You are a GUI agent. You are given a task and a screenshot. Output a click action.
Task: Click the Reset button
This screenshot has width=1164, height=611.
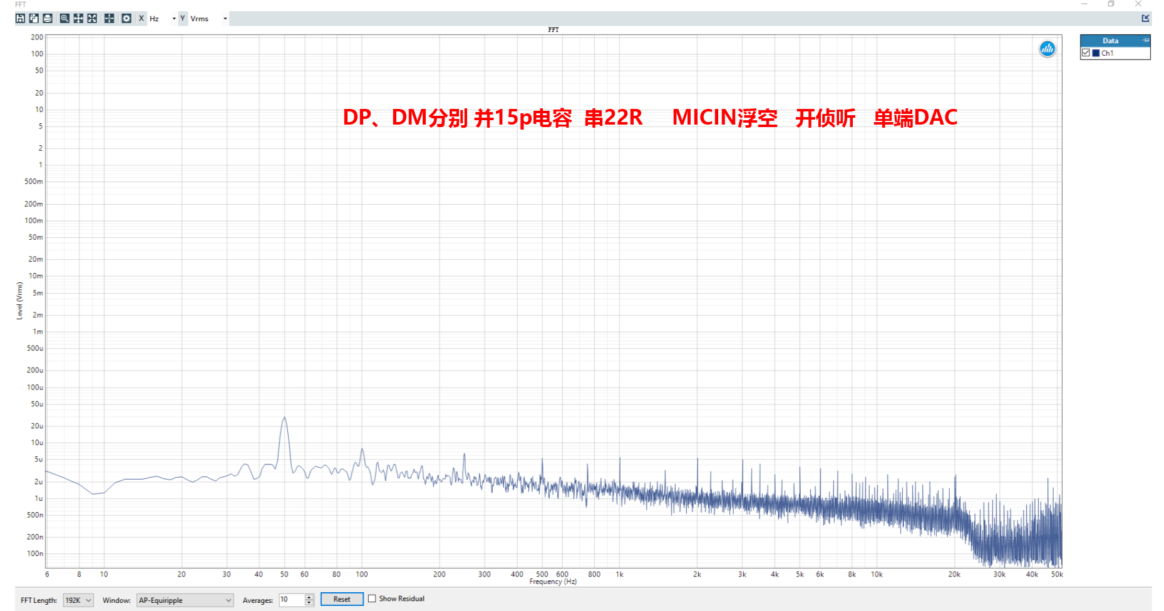[x=342, y=599]
